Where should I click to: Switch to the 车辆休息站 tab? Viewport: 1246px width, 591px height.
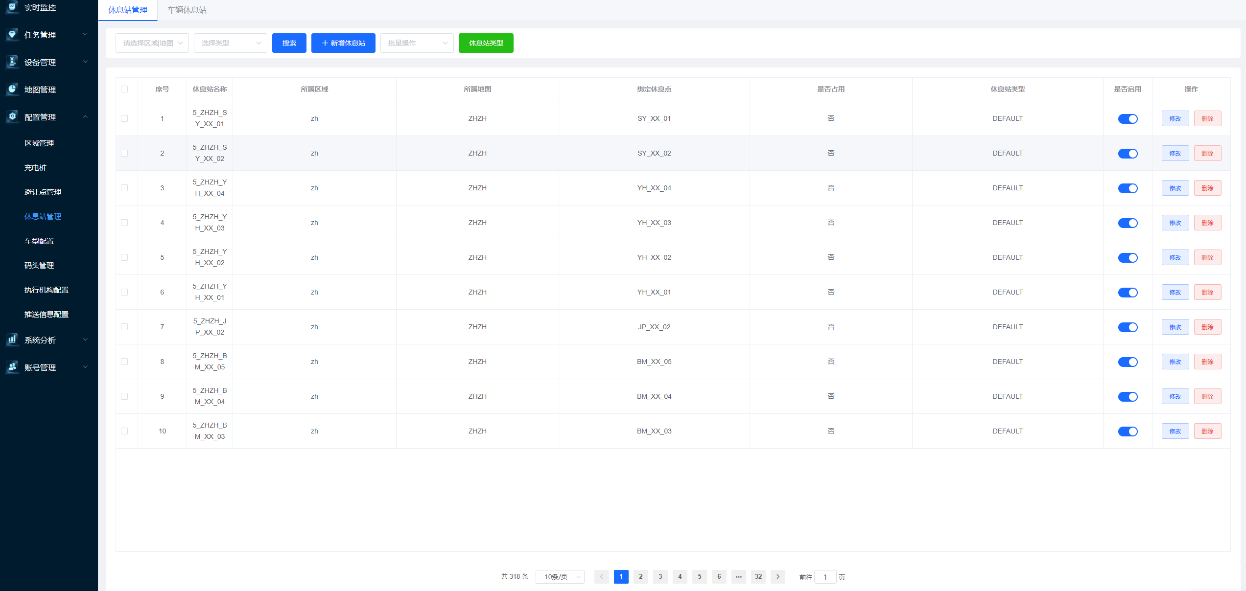(x=187, y=10)
